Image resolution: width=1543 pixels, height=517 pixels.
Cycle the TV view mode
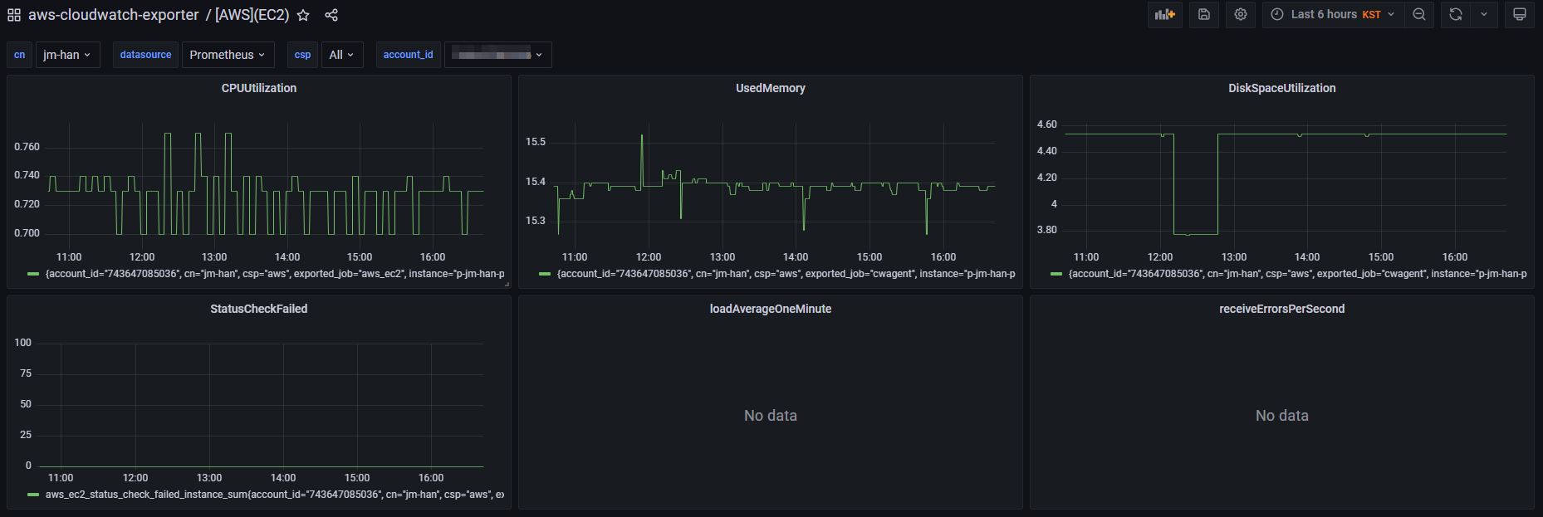pos(1520,14)
